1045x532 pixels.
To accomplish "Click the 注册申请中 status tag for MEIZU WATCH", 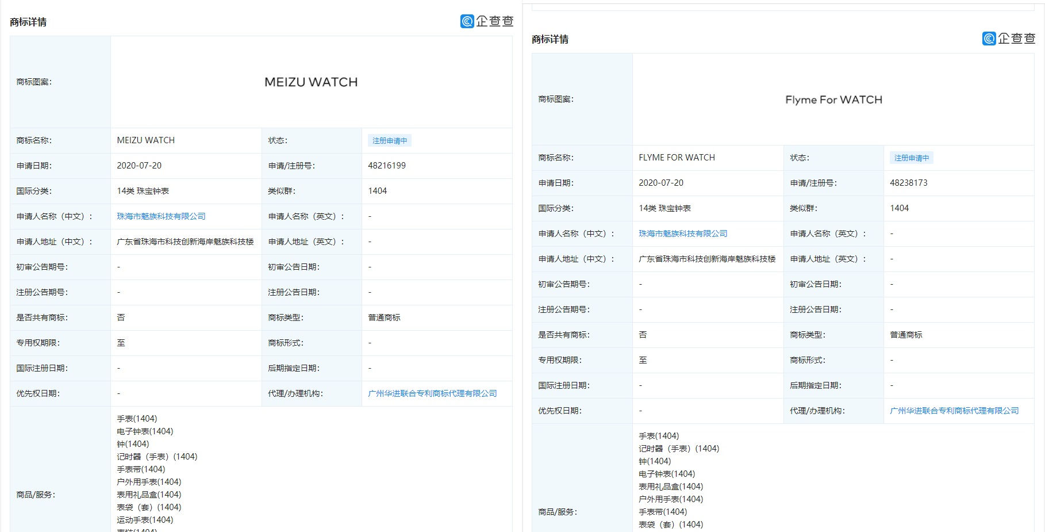I will point(389,140).
